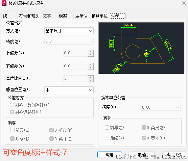Open the 方式 dropdown showing 基本尺寸
This screenshot has width=188, height=161.
pyautogui.click(x=69, y=31)
